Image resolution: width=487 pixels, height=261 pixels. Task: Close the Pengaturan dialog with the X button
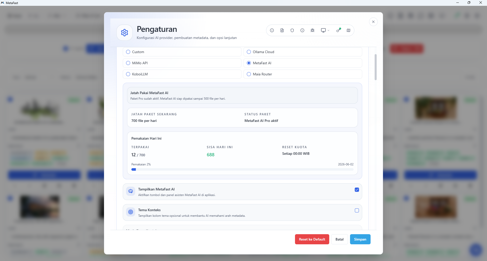coord(373,22)
